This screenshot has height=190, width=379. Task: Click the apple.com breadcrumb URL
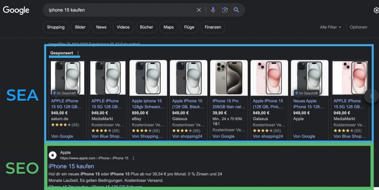94,158
